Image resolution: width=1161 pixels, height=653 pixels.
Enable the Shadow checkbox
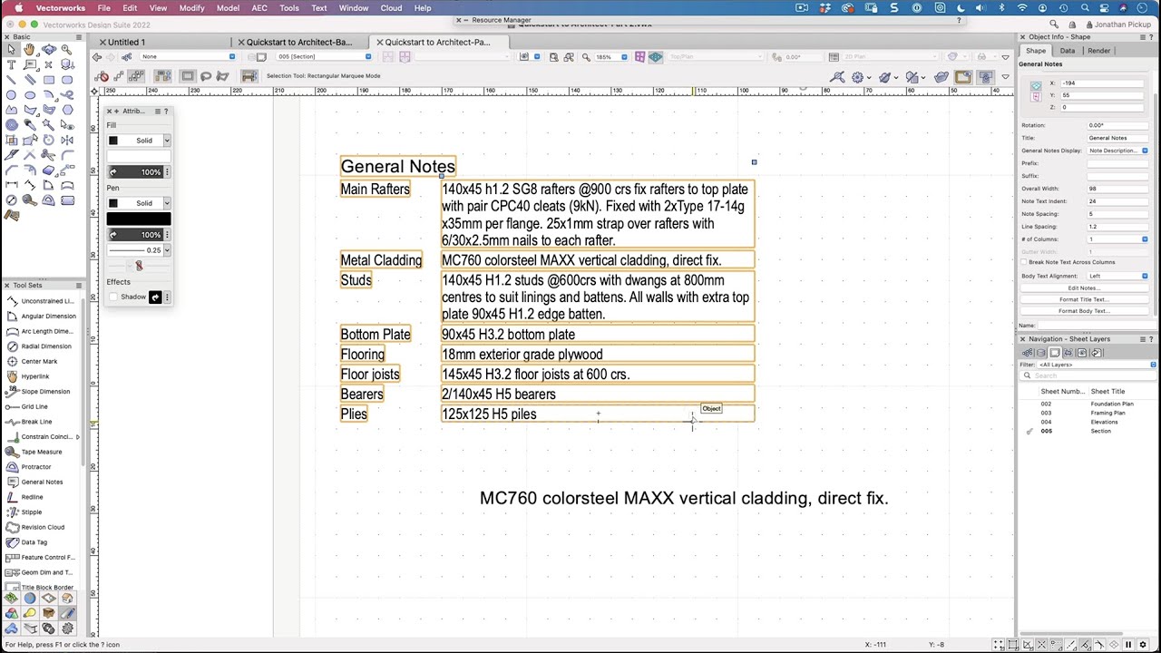click(113, 297)
